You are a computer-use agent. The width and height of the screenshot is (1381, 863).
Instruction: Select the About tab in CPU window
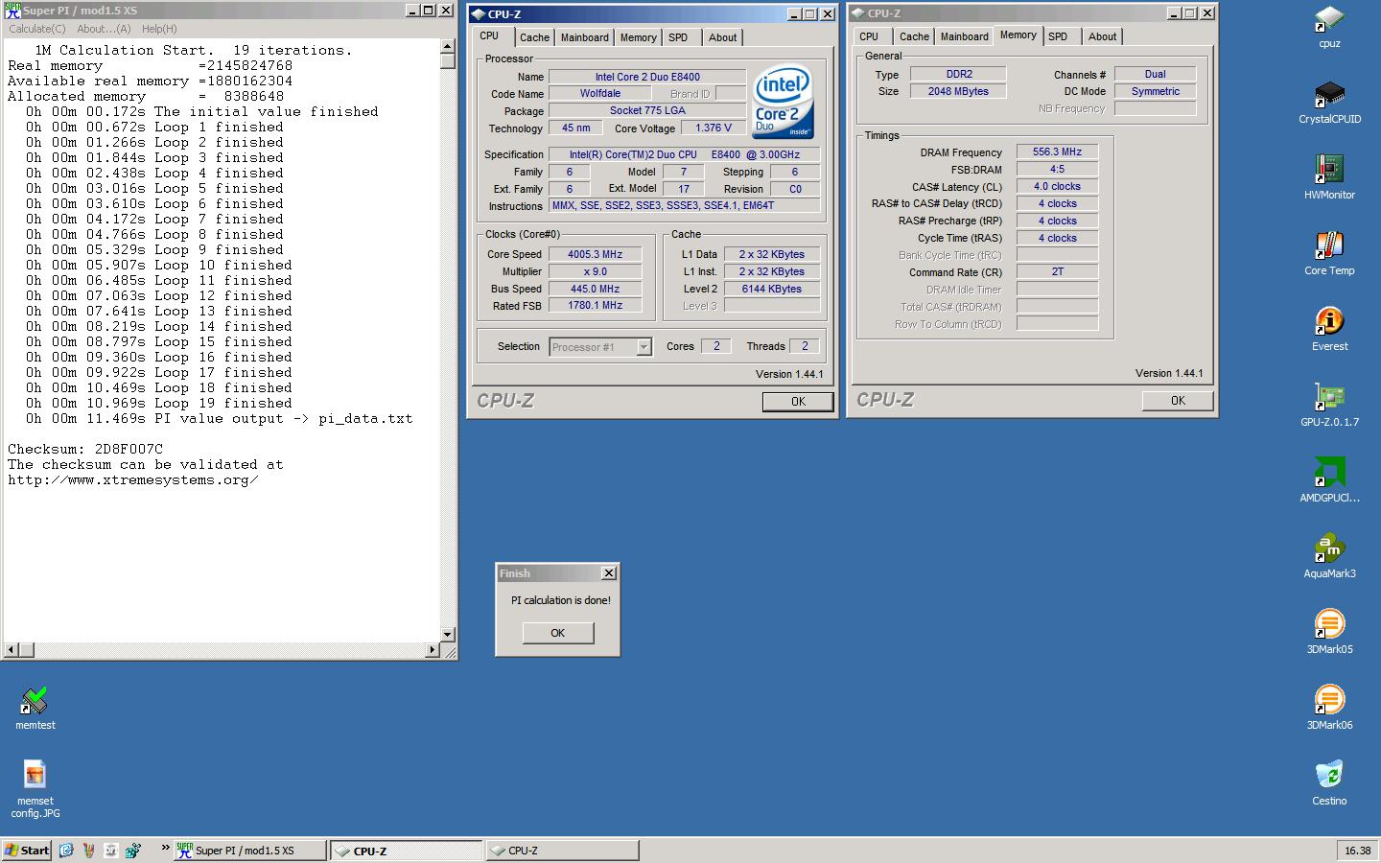(x=723, y=37)
